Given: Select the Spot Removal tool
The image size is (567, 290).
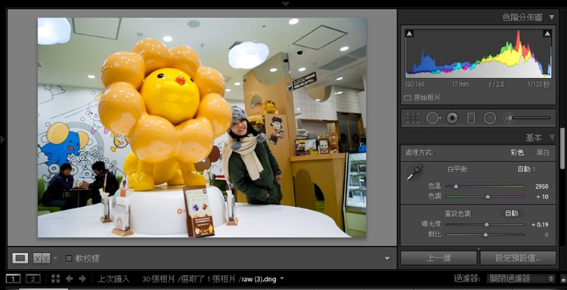Looking at the screenshot, I should pos(434,118).
